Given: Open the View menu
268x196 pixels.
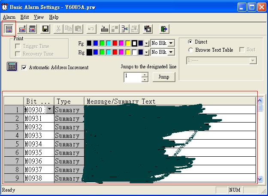Looking at the screenshot, I should pos(39,17).
